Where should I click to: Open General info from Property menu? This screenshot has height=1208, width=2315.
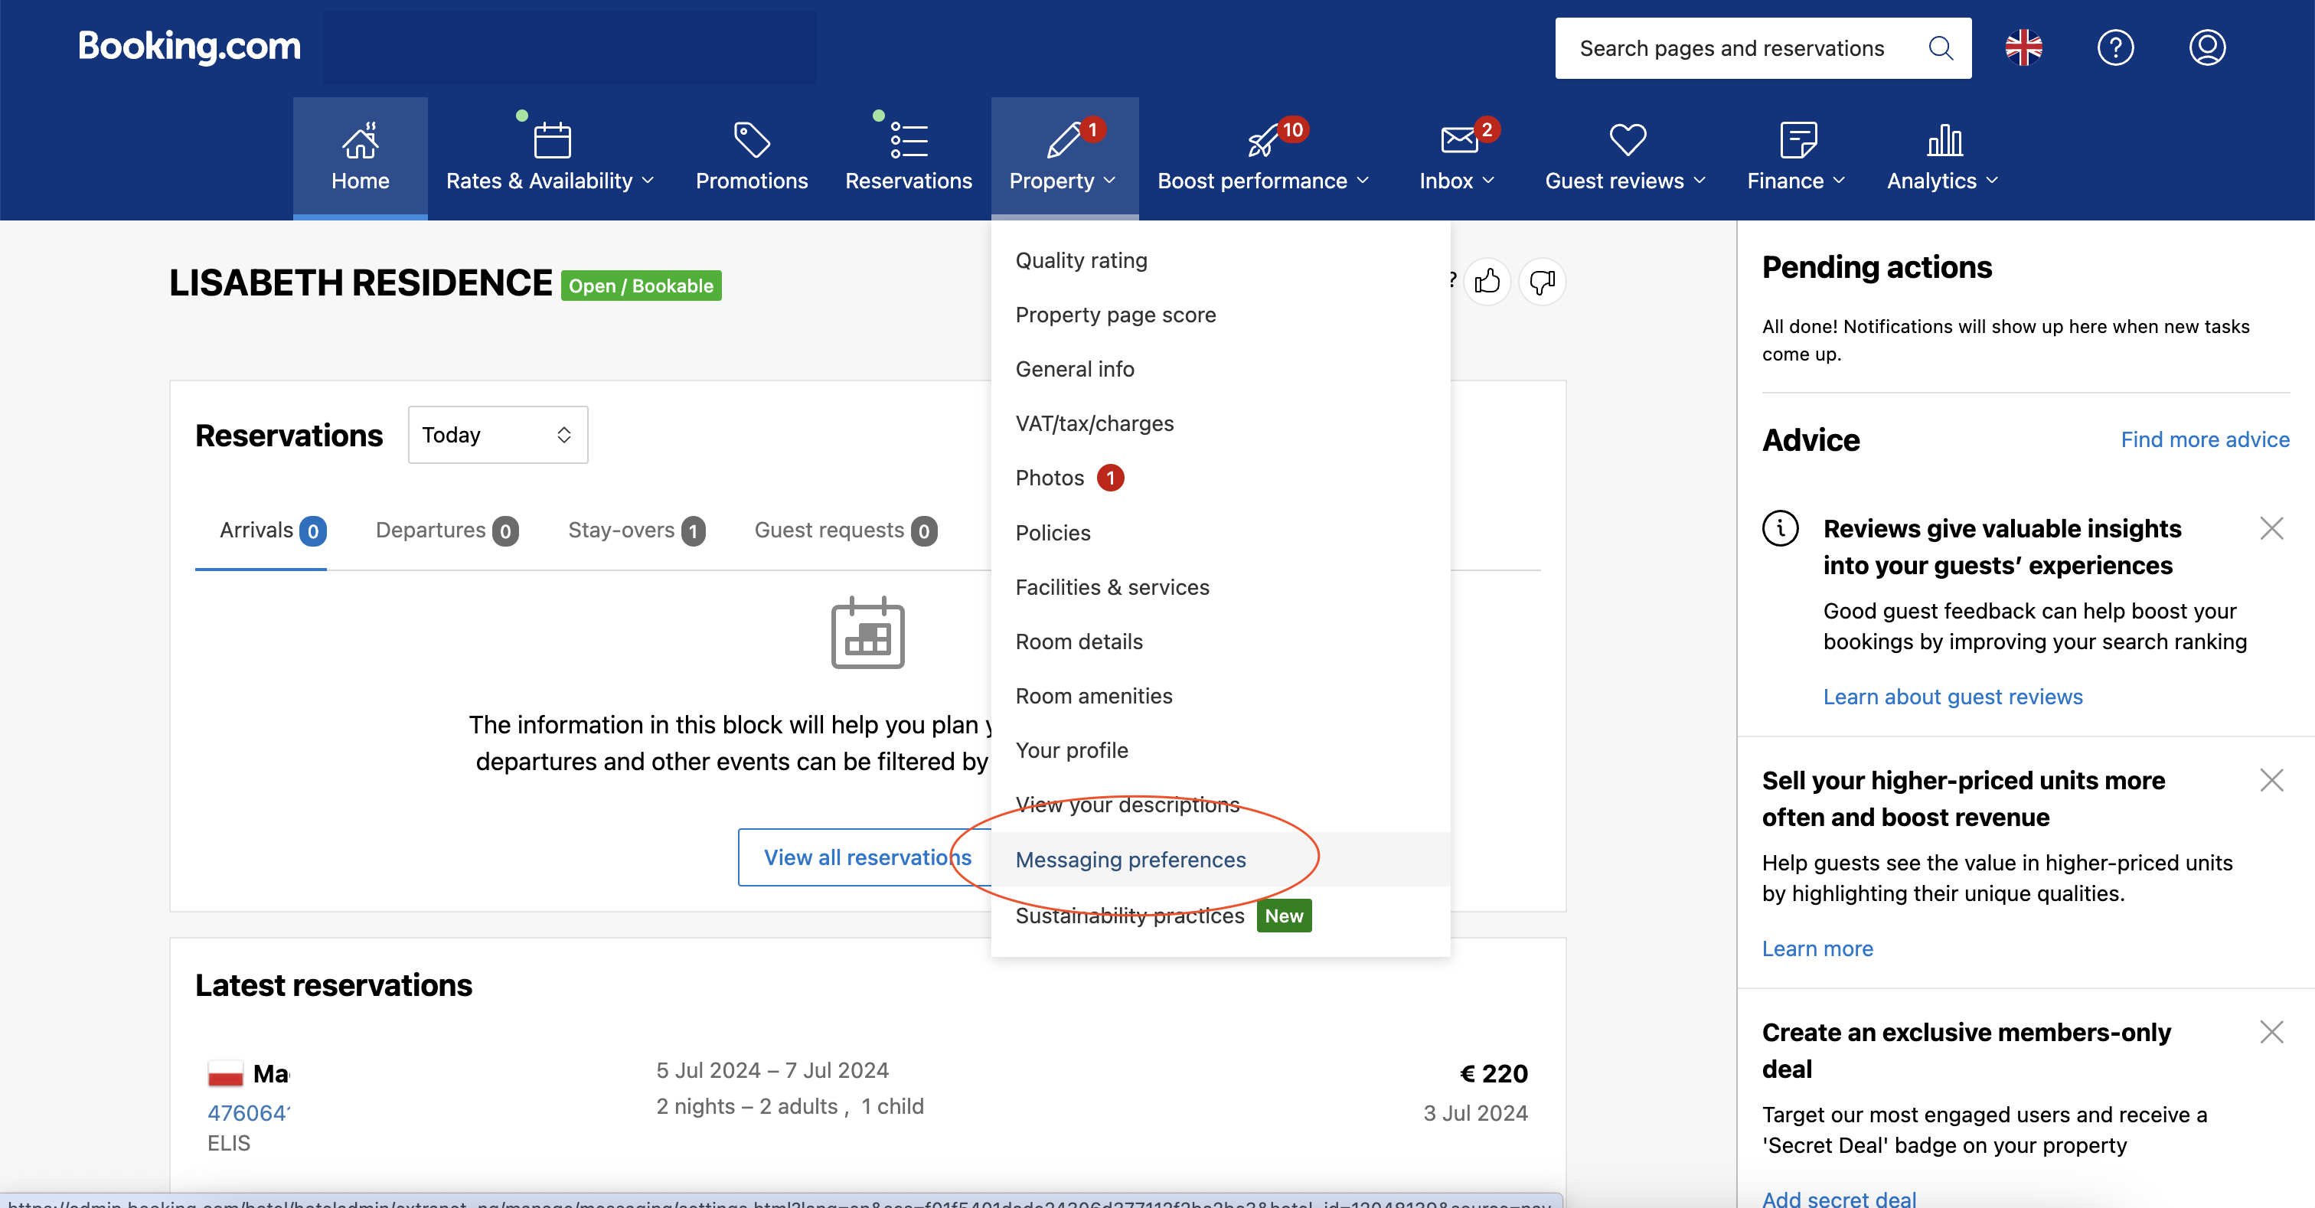coord(1220,370)
